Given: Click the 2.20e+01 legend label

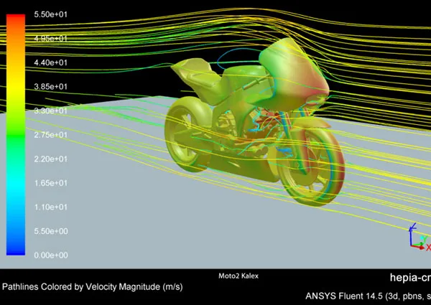Looking at the screenshot, I should (x=50, y=159).
